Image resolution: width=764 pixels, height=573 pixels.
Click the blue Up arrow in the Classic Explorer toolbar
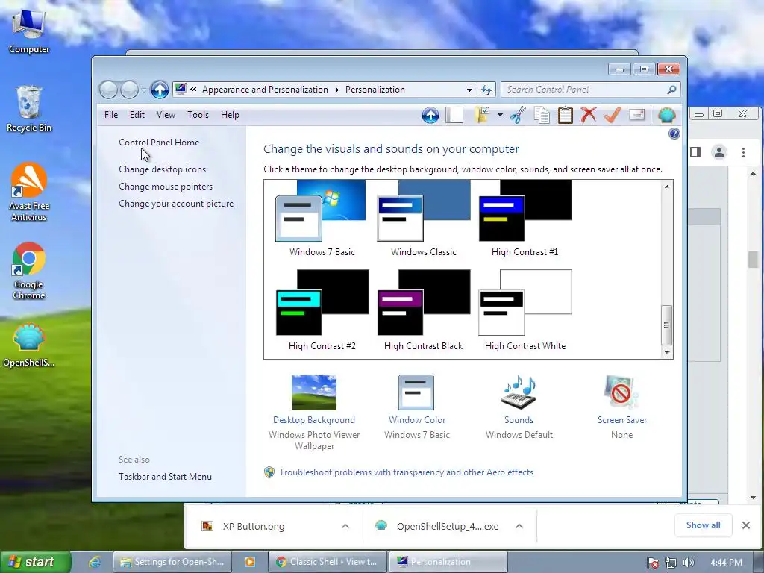(x=430, y=116)
